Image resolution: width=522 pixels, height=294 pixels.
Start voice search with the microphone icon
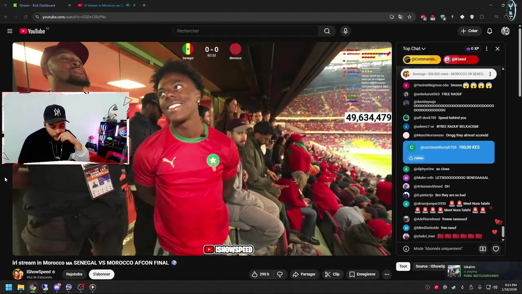tap(345, 31)
